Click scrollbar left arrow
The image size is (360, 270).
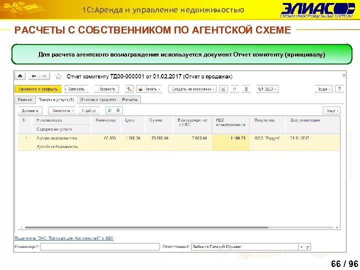point(21,227)
